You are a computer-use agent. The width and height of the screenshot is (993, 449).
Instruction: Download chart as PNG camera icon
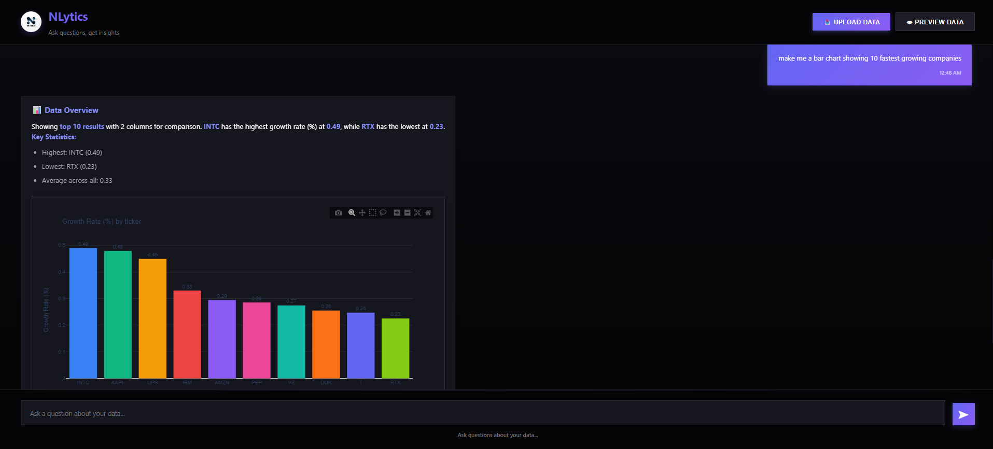pyautogui.click(x=338, y=213)
